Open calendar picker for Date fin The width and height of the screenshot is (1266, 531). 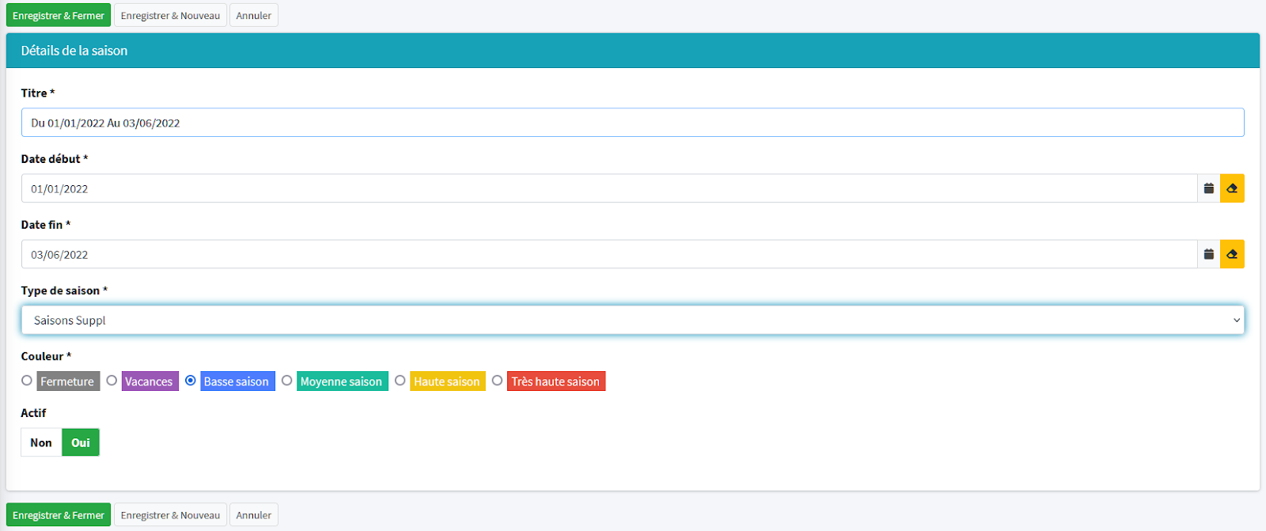point(1208,254)
